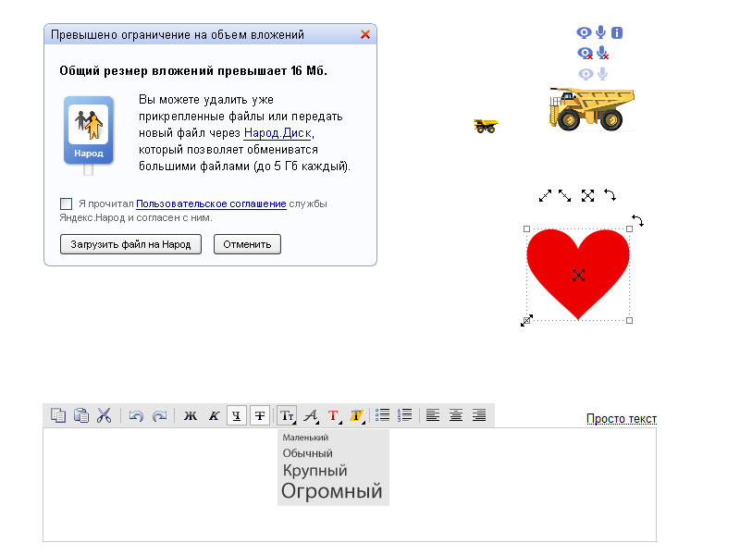Choose Маленький from the size menu

306,438
